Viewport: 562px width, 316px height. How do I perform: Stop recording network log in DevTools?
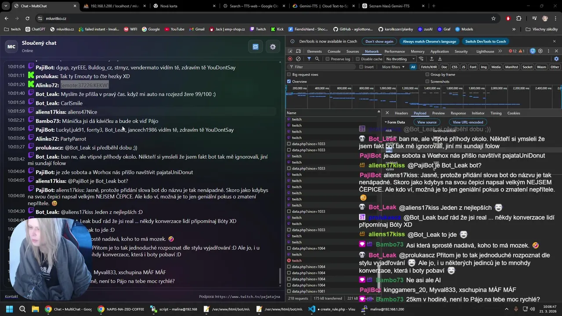pyautogui.click(x=290, y=59)
